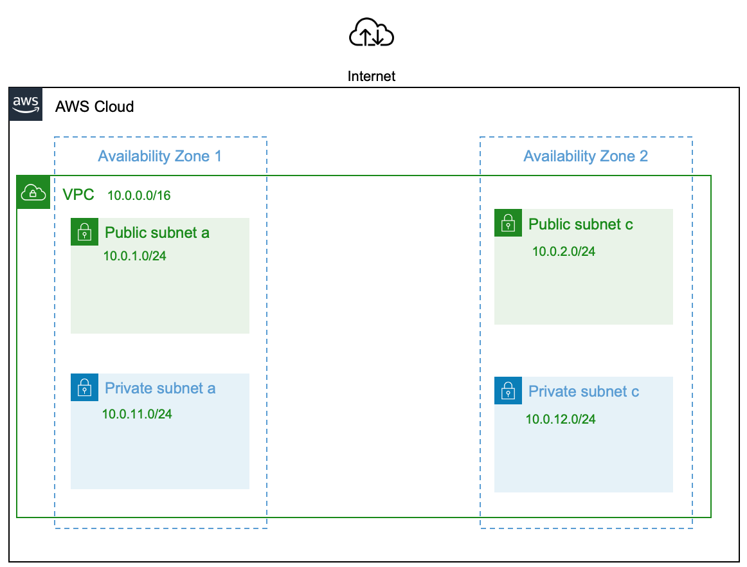Viewport: 747px width, 567px height.
Task: Click Public subnet c lock icon
Action: tap(508, 222)
